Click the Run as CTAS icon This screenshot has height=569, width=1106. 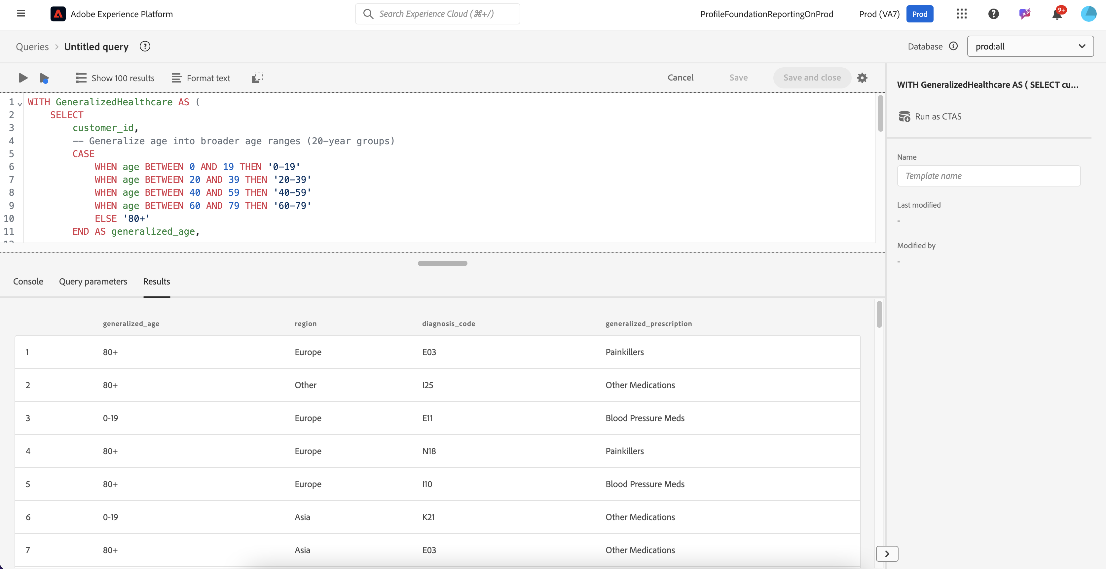904,116
